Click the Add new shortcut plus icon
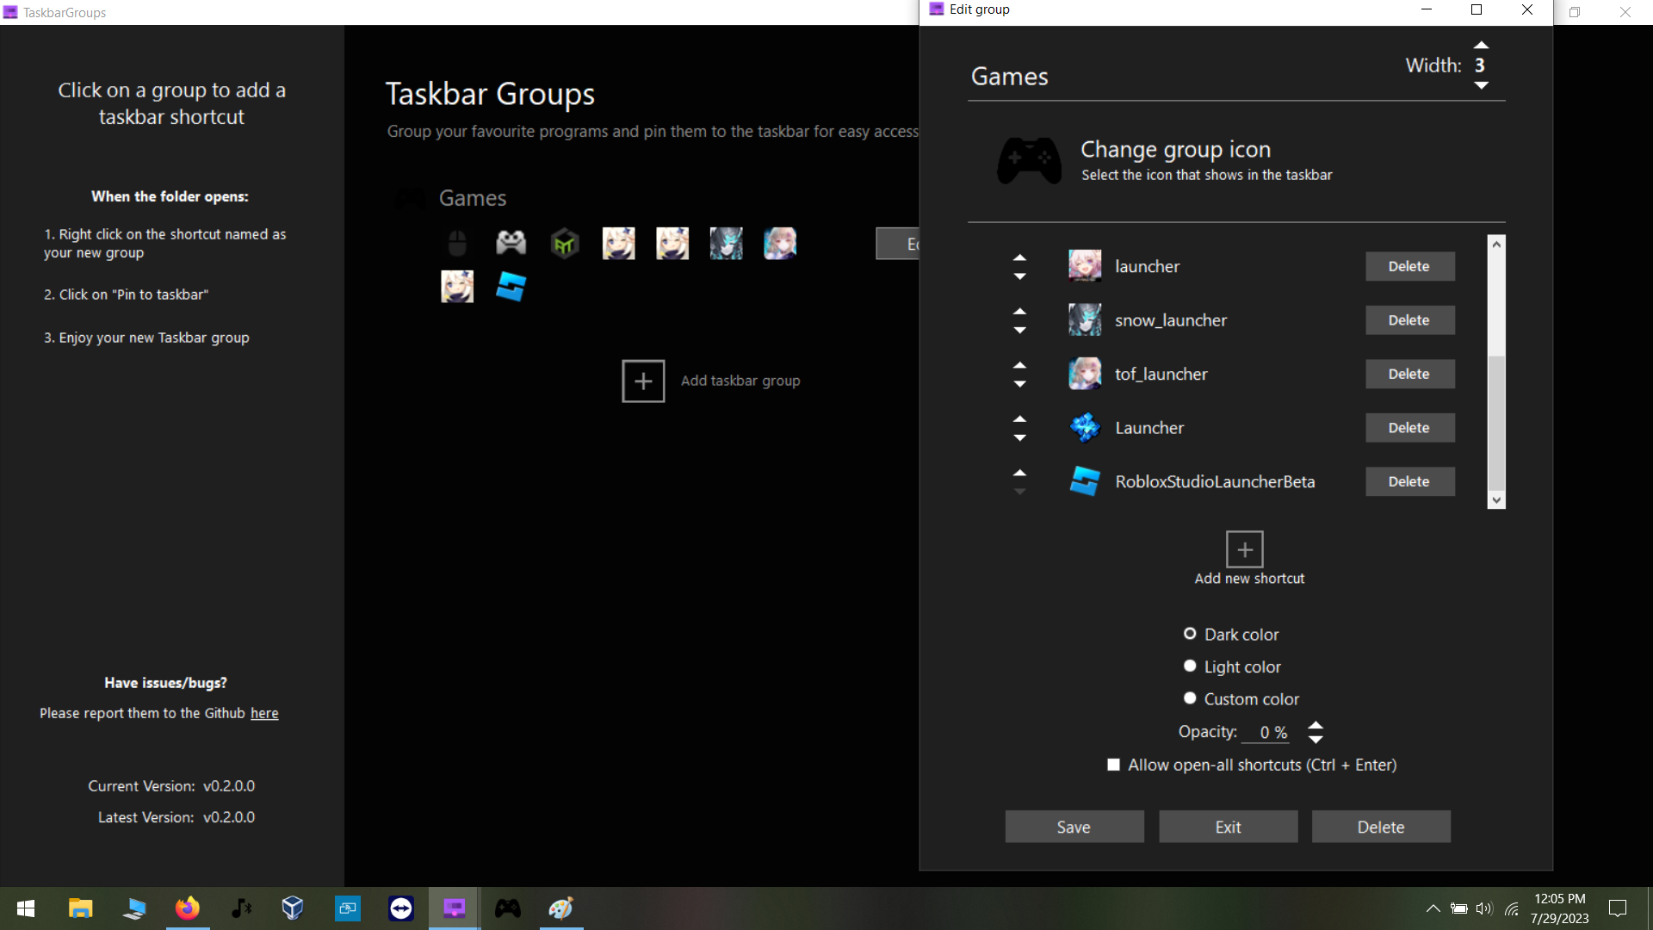1653x930 pixels. coord(1244,548)
